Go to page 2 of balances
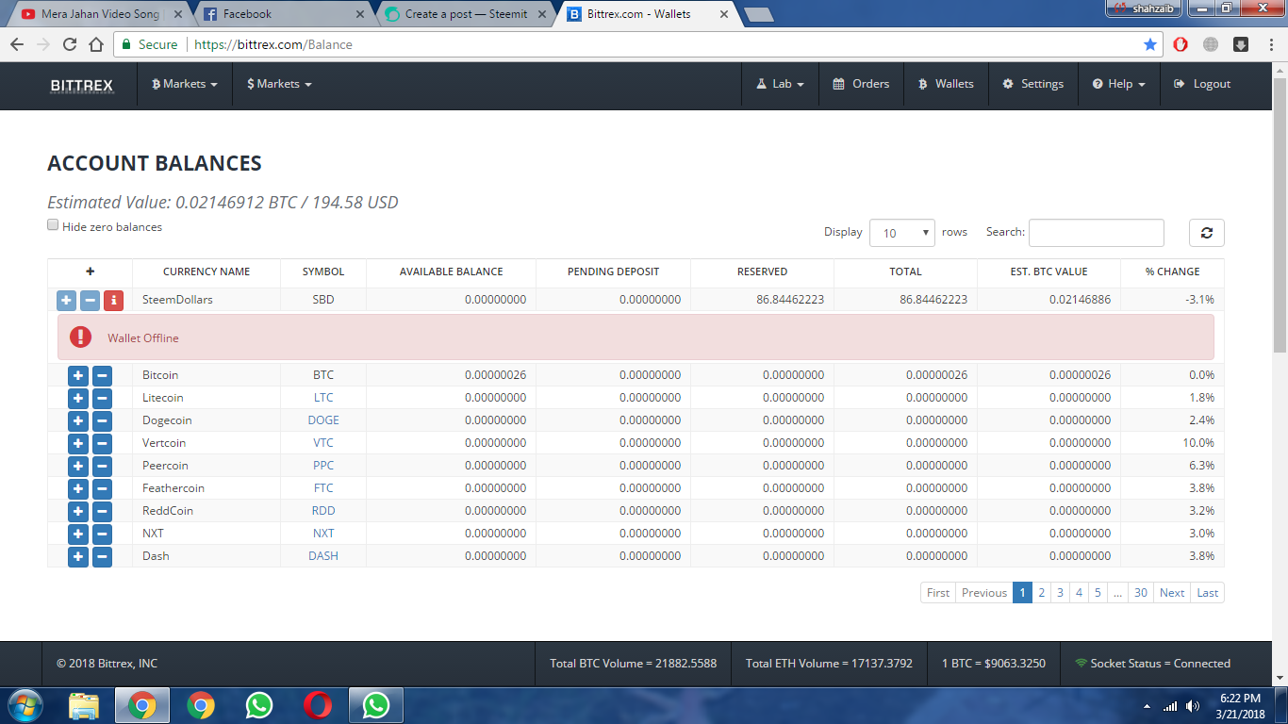 [x=1042, y=593]
